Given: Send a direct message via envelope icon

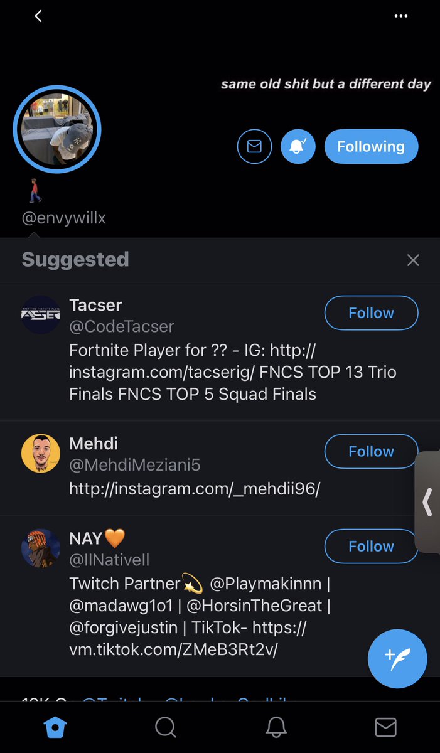Looking at the screenshot, I should coord(254,147).
